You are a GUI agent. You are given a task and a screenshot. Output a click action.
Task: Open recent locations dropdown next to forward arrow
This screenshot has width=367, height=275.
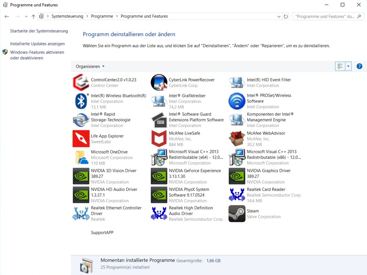click(x=26, y=16)
